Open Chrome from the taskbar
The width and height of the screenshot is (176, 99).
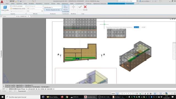pyautogui.click(x=67, y=97)
